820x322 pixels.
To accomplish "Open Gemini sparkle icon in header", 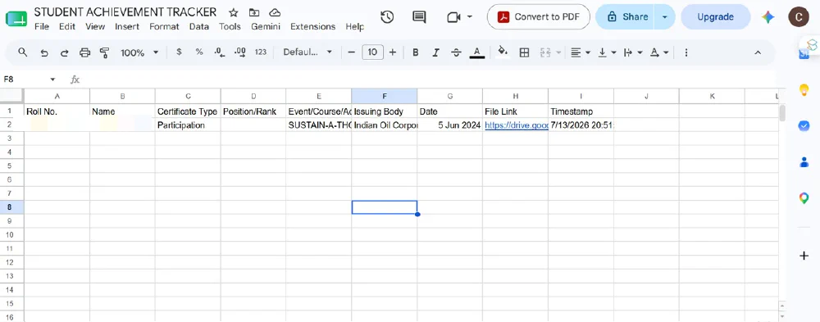I will 768,16.
